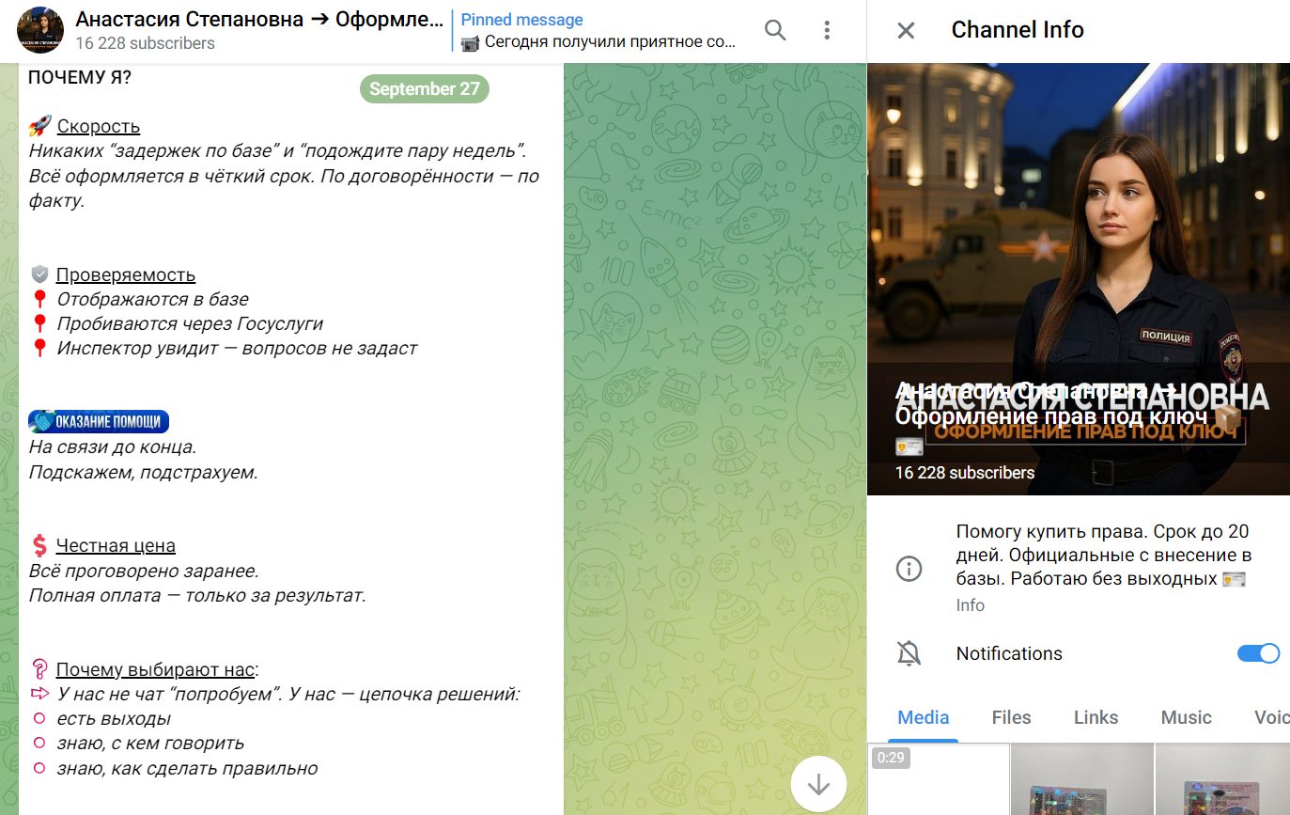The height and width of the screenshot is (815, 1290).
Task: Open the rightmost media thumbnail
Action: coord(1221,780)
